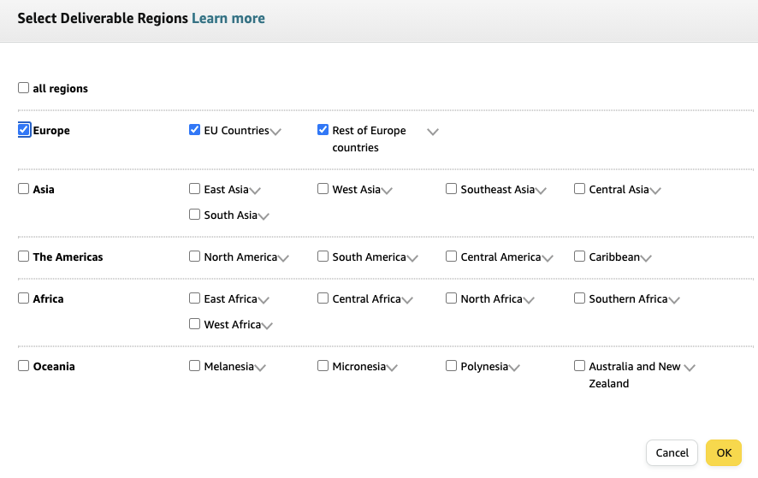Check the Caribbean checkbox
758x478 pixels.
click(580, 257)
